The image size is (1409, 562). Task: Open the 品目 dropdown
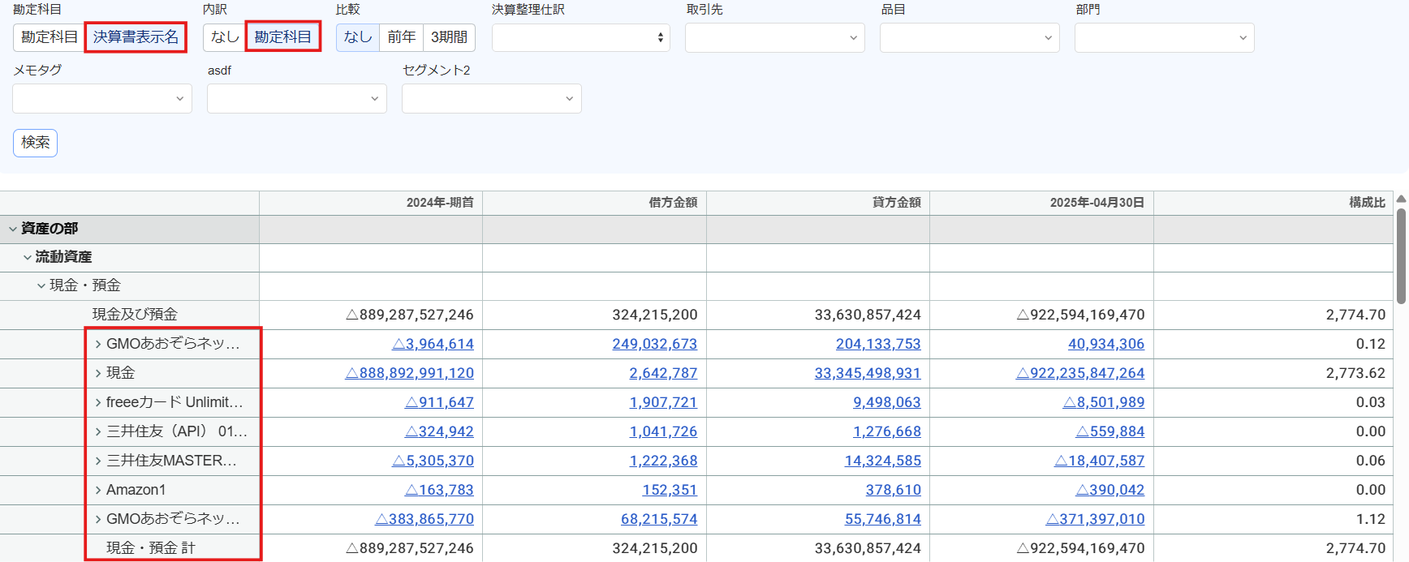click(970, 37)
